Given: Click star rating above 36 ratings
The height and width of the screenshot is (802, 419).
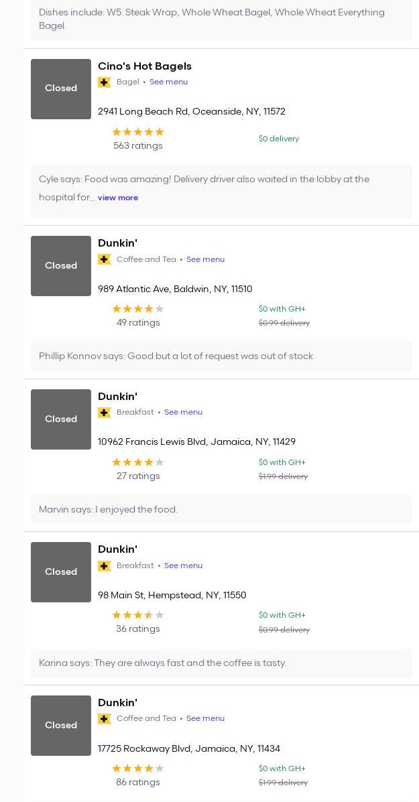Looking at the screenshot, I should [x=137, y=615].
